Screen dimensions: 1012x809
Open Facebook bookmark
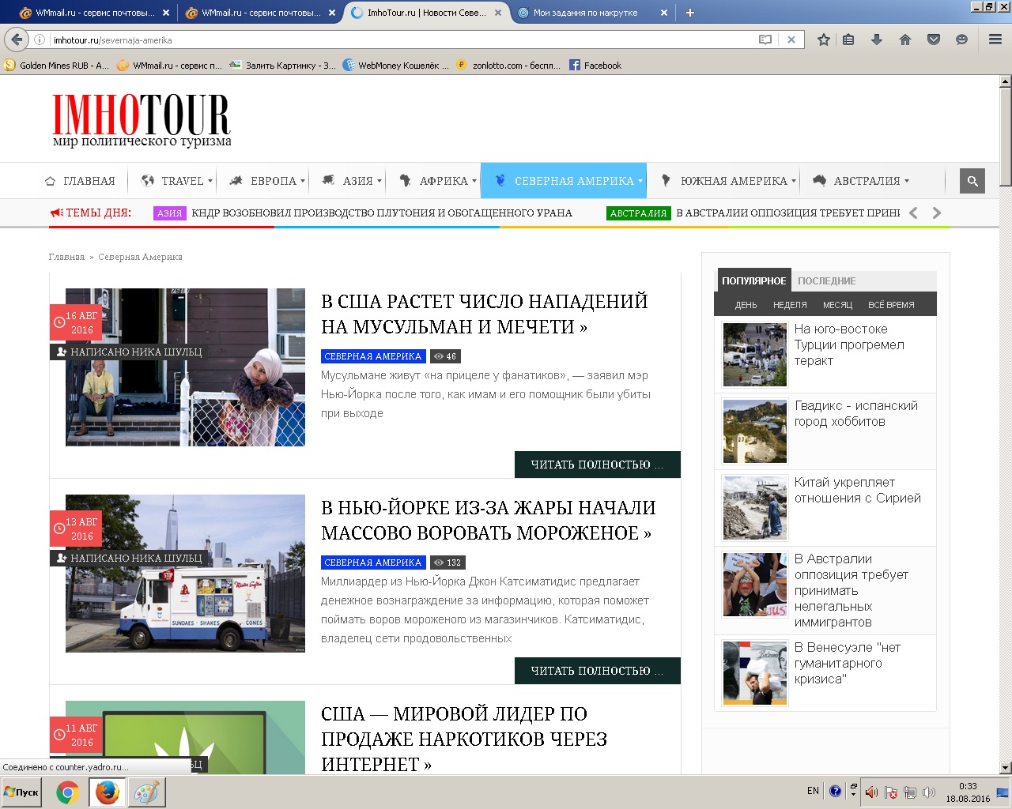[595, 66]
